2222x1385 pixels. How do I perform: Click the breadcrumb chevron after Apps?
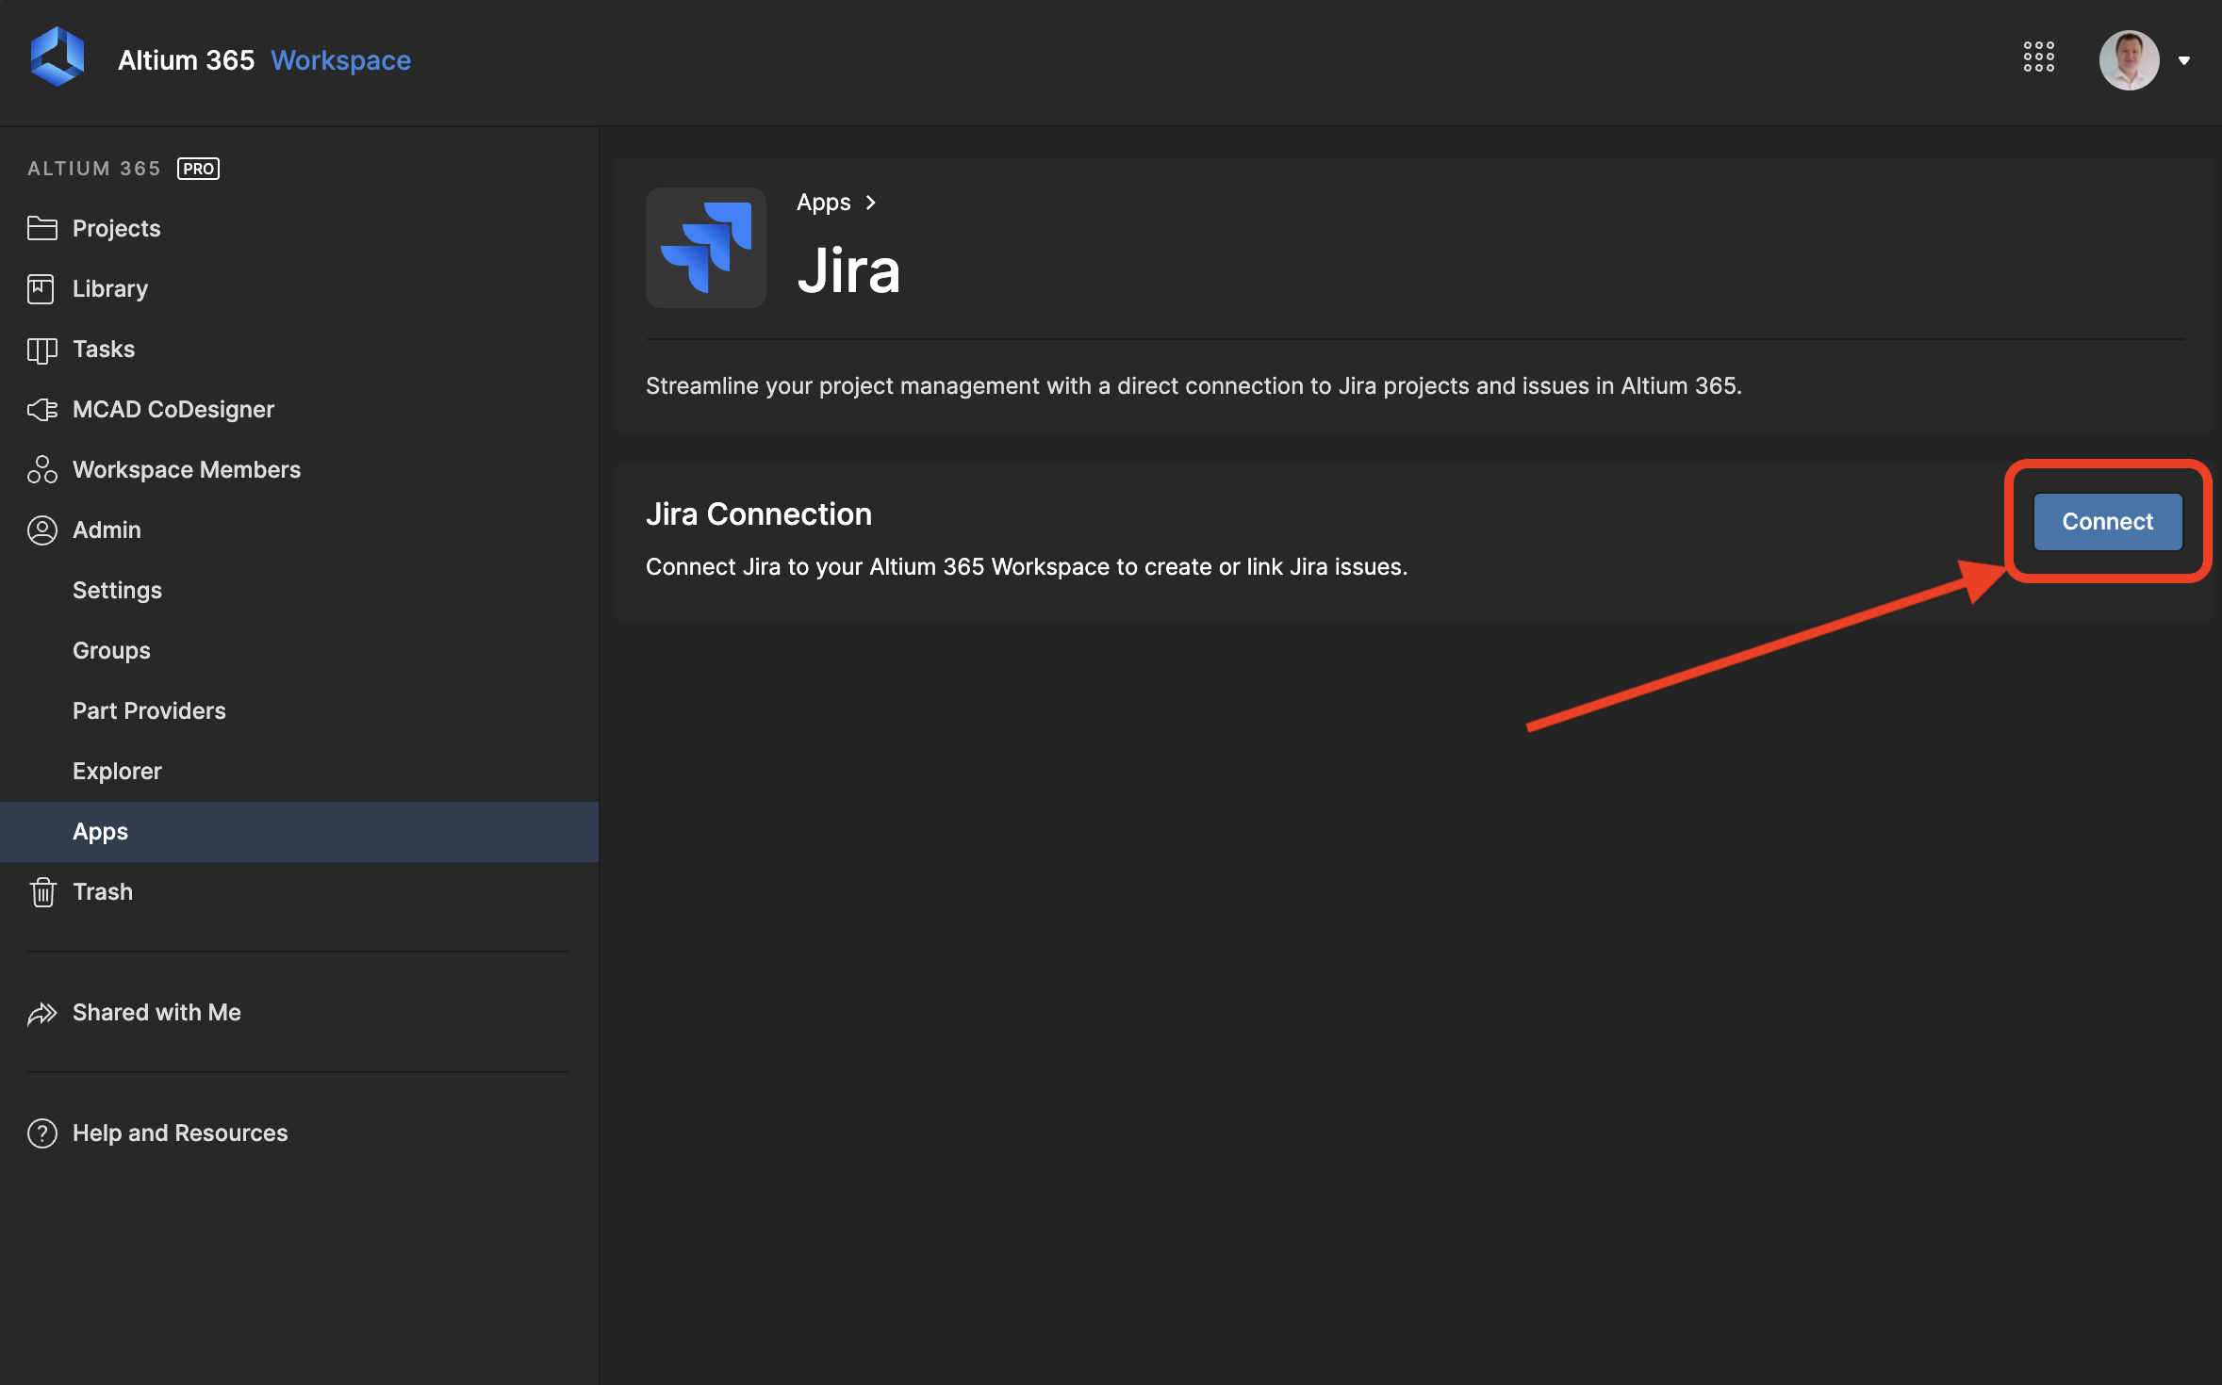(x=871, y=203)
